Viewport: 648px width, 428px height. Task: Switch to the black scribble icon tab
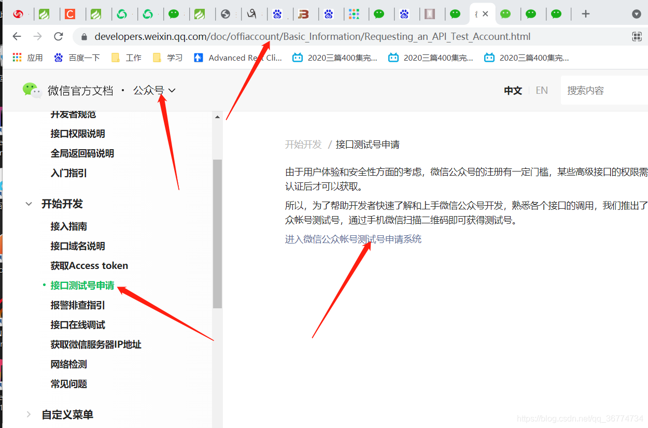[x=251, y=14]
